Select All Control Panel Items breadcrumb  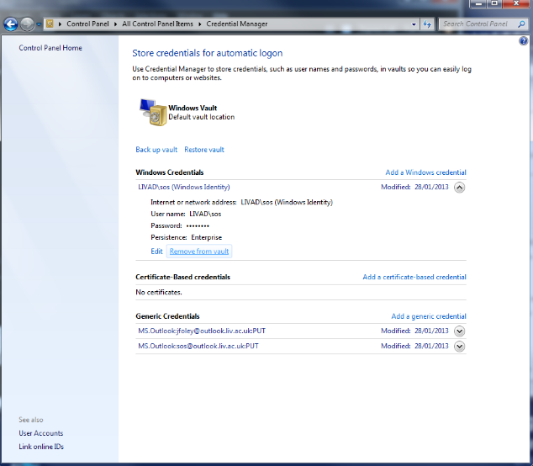point(157,24)
